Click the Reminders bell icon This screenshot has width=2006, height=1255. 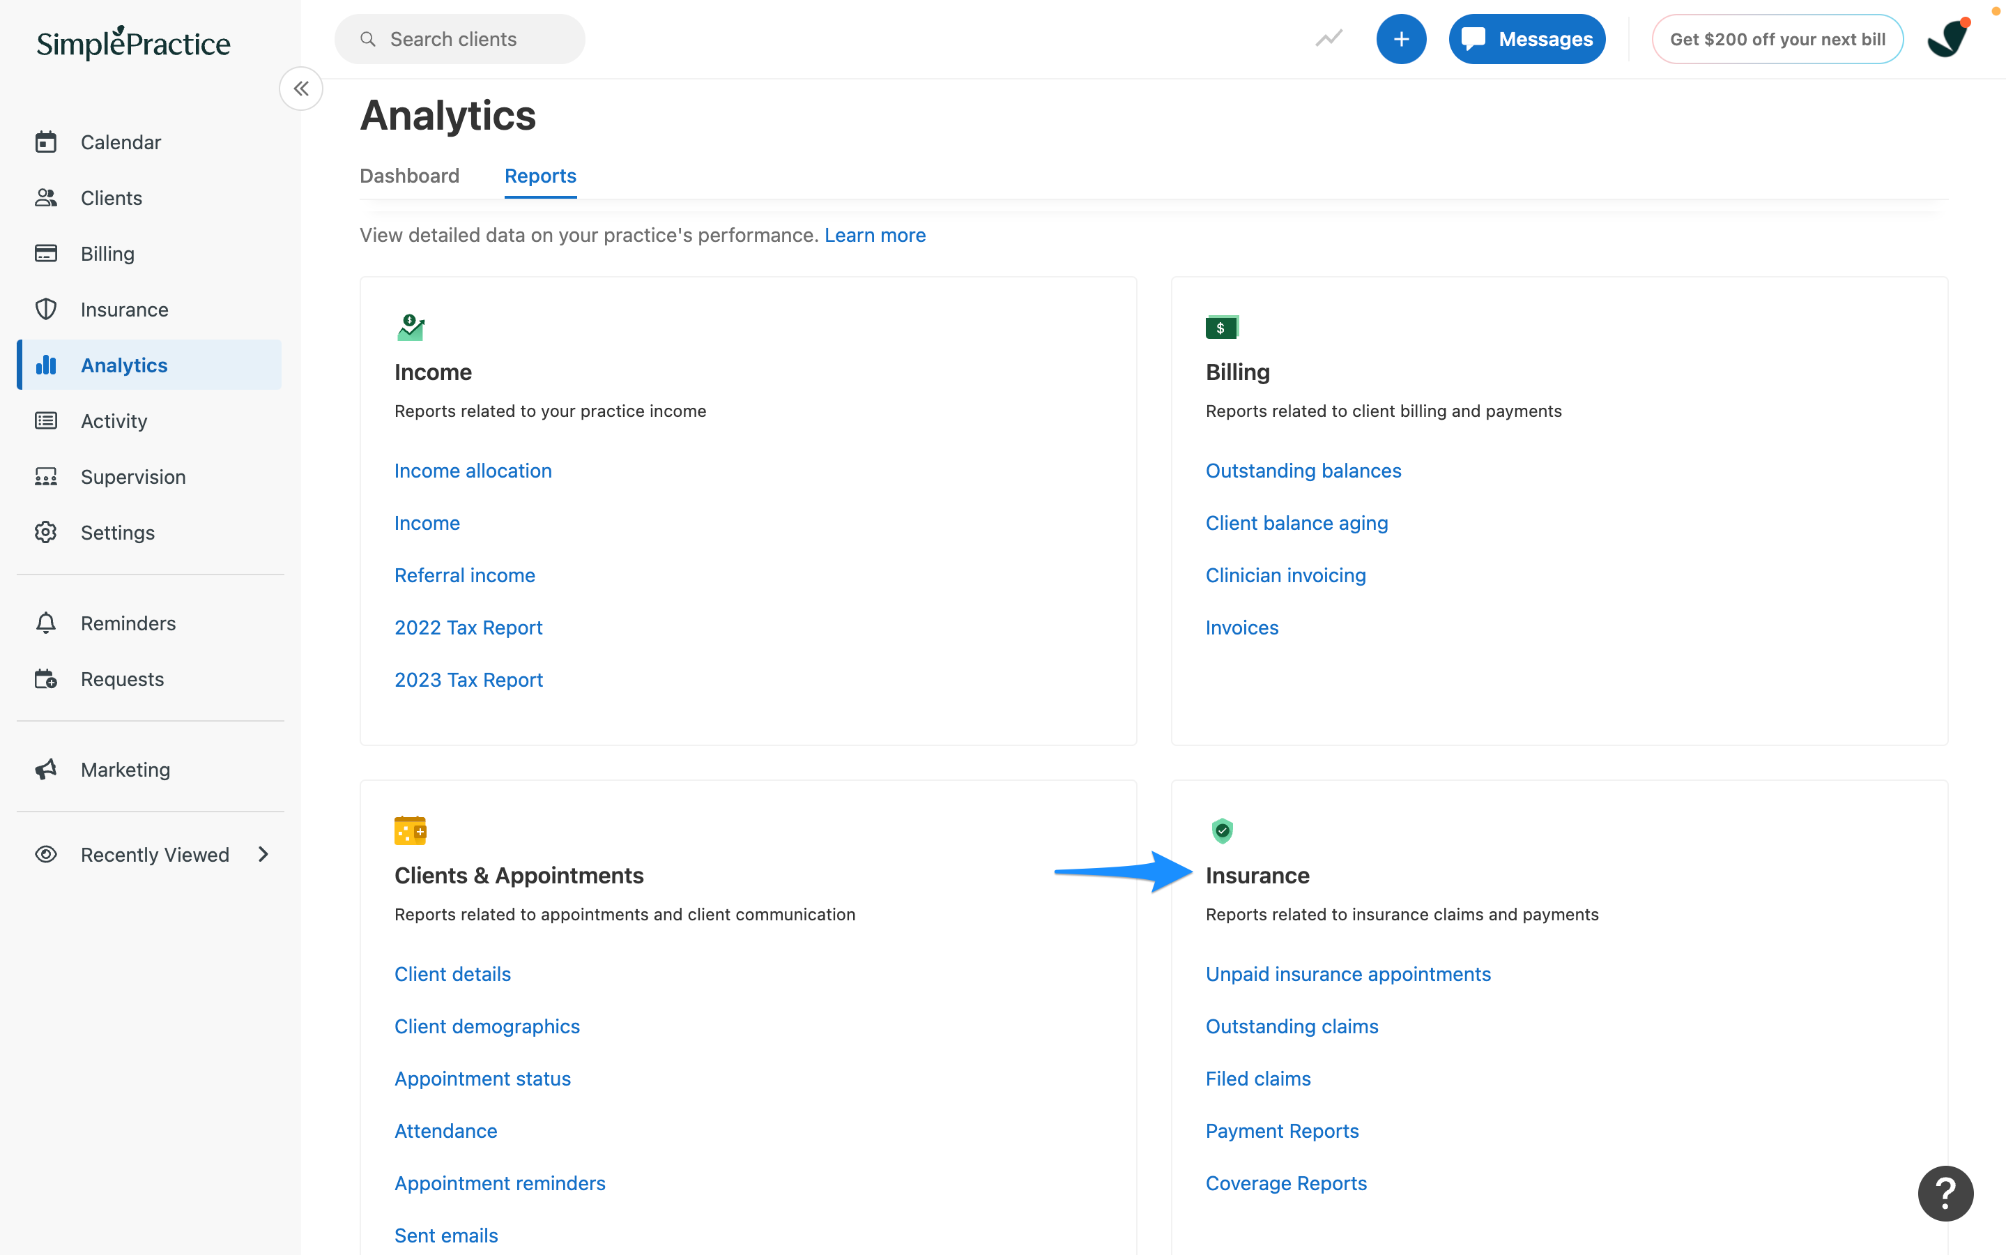(x=45, y=623)
